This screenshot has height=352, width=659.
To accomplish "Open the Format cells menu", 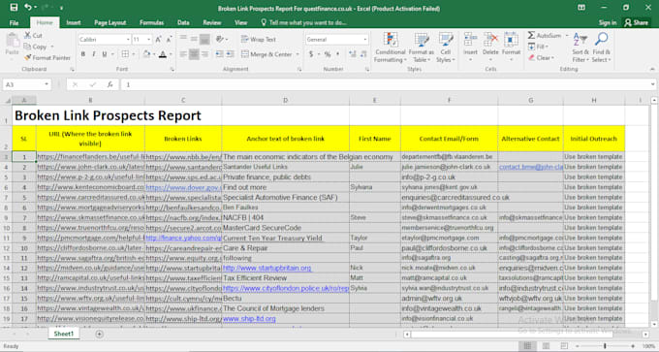I will click(x=511, y=48).
